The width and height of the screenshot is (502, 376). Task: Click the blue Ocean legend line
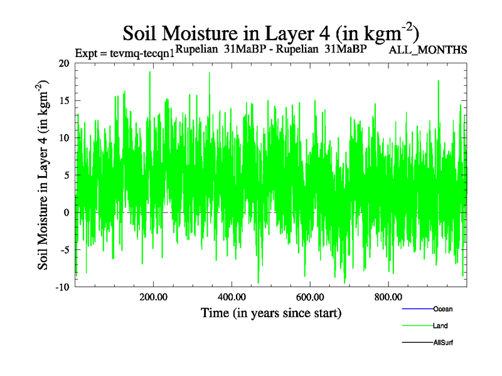click(x=417, y=309)
